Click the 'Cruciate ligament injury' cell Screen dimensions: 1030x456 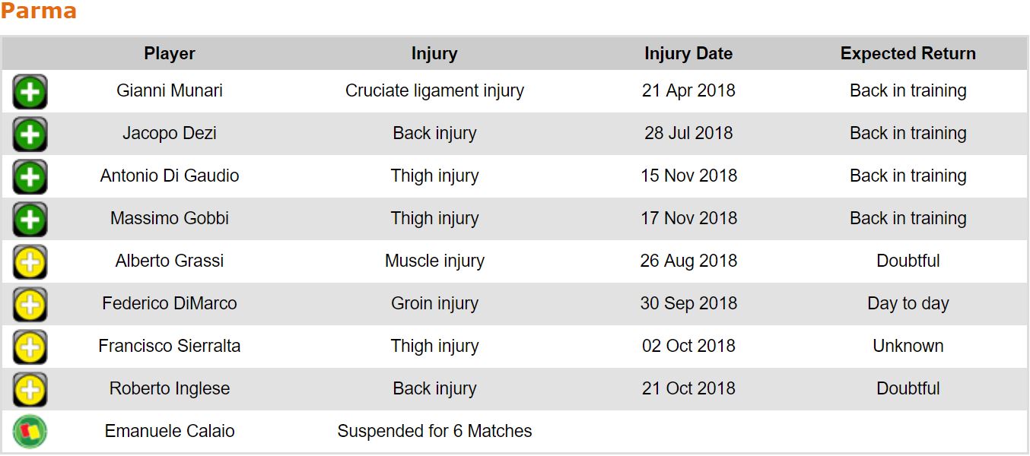coord(434,90)
